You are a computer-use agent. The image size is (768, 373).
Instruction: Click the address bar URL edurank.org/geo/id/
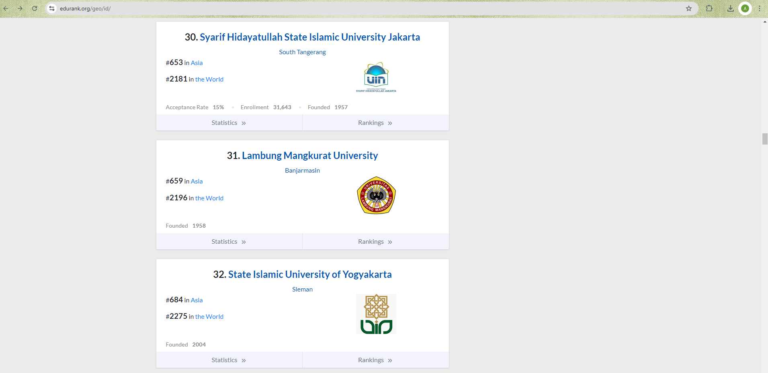coord(85,8)
